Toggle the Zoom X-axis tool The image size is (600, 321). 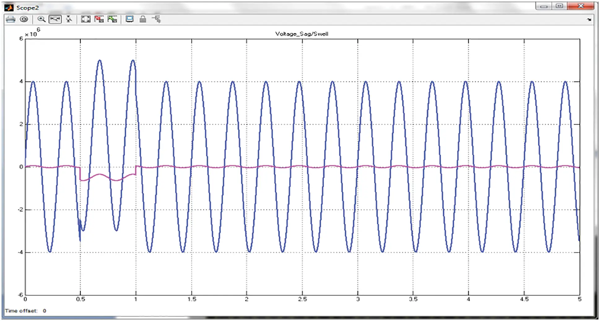pyautogui.click(x=55, y=19)
